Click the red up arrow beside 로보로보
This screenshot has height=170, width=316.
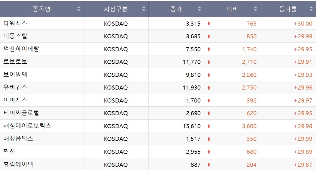coord(209,62)
